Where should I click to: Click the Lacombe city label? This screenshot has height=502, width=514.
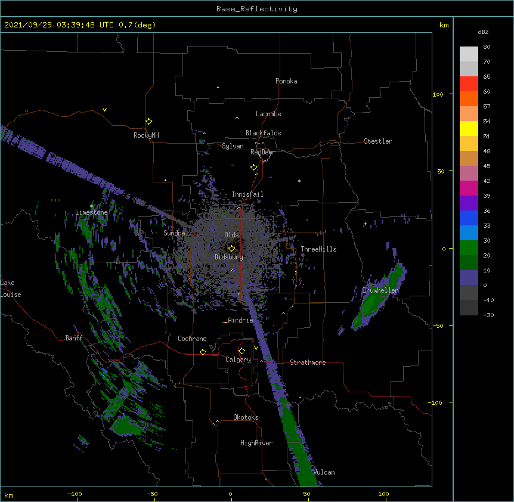268,114
